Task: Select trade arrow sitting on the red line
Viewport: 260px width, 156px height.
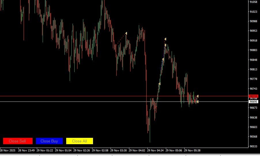Action: [x=198, y=96]
